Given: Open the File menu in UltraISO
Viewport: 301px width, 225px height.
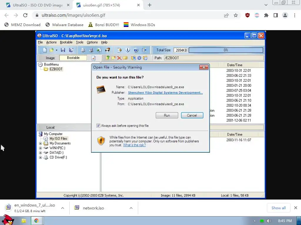Looking at the screenshot, I should pos(40,42).
